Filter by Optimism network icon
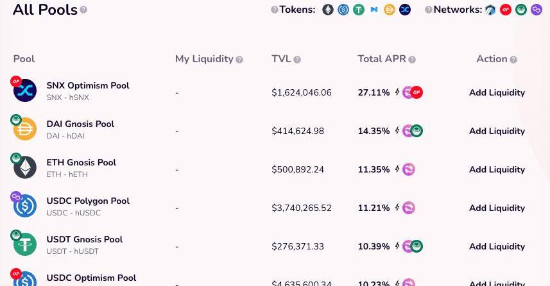550x286 pixels. coord(506,10)
